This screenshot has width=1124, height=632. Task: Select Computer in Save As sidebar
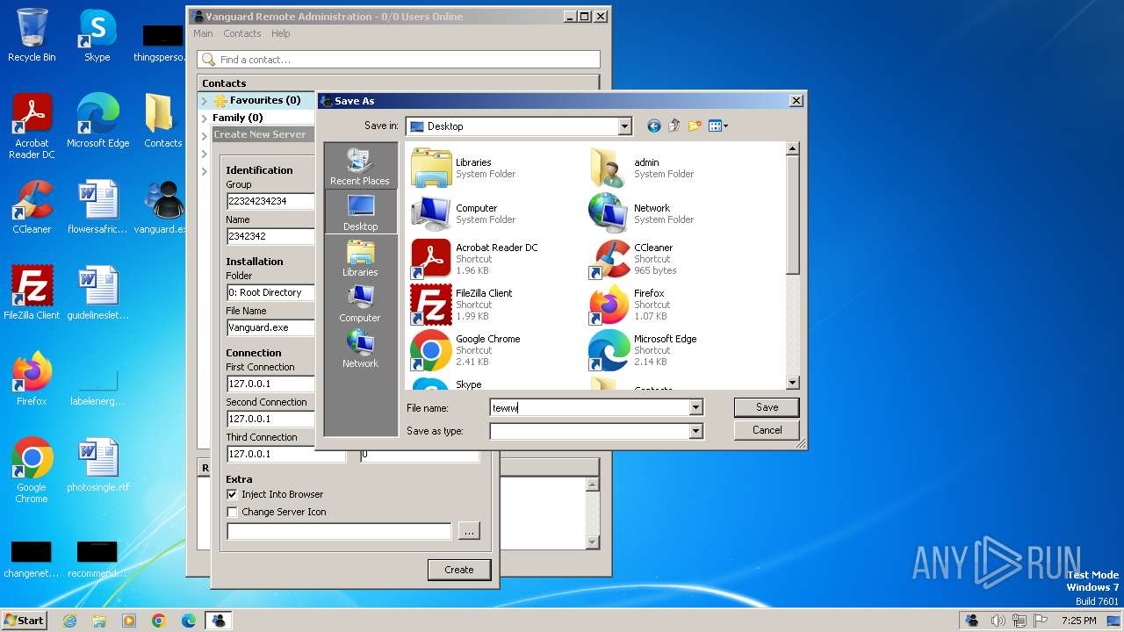(x=360, y=303)
